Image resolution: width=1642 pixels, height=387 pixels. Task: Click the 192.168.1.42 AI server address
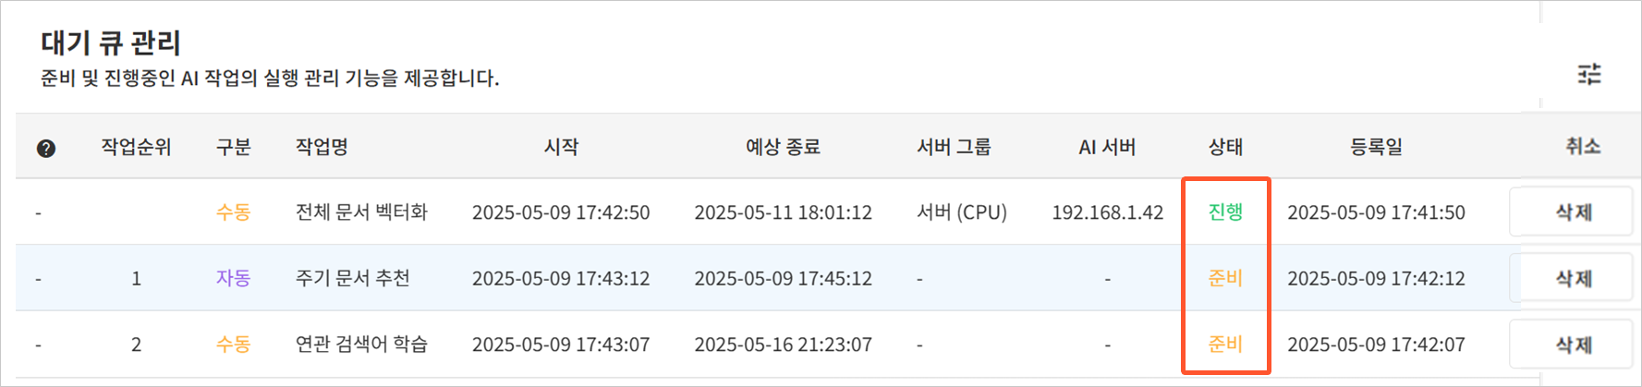[1107, 212]
